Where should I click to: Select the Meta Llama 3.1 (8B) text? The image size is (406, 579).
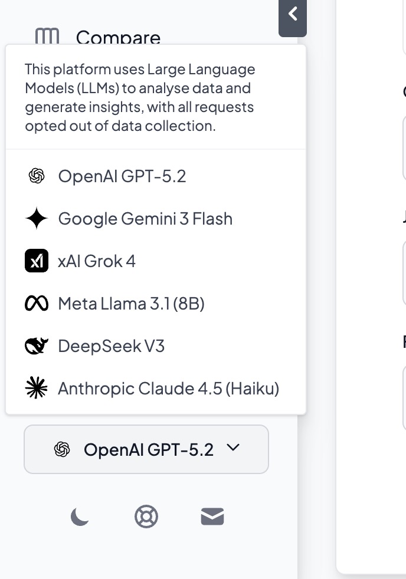pos(131,304)
